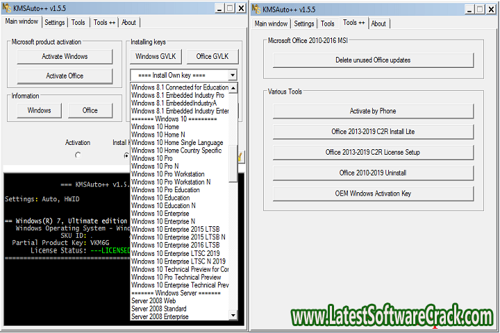
Task: Switch to the About tab in the right window
Action: (378, 24)
